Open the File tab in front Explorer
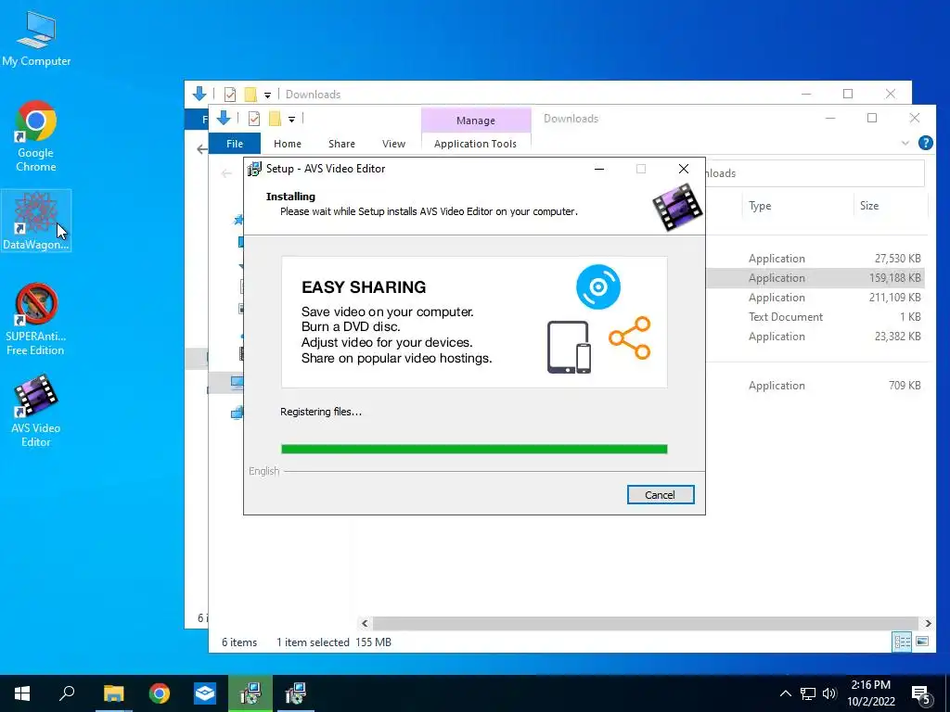 (x=235, y=144)
